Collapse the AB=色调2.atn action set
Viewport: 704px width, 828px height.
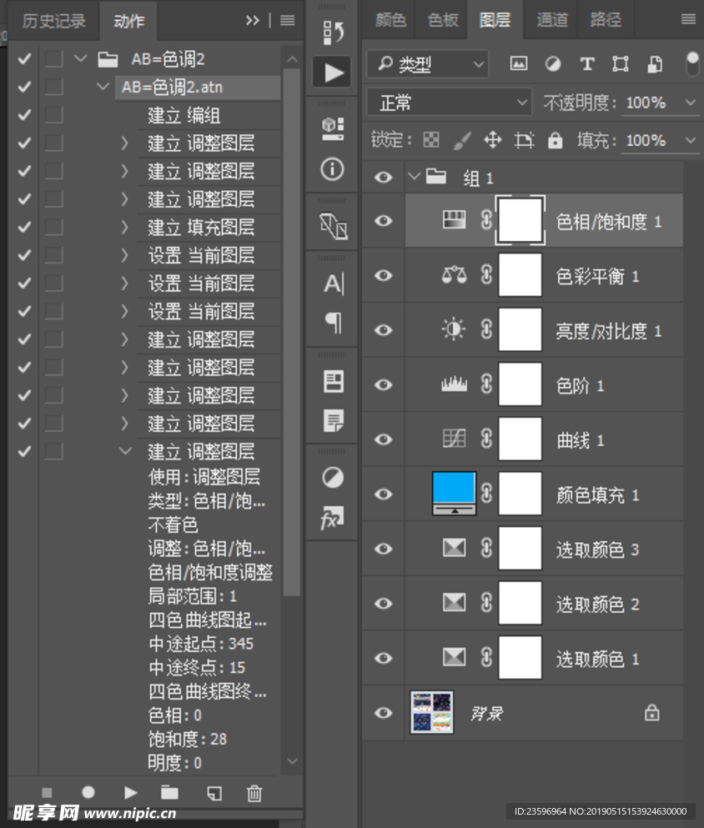click(x=103, y=86)
